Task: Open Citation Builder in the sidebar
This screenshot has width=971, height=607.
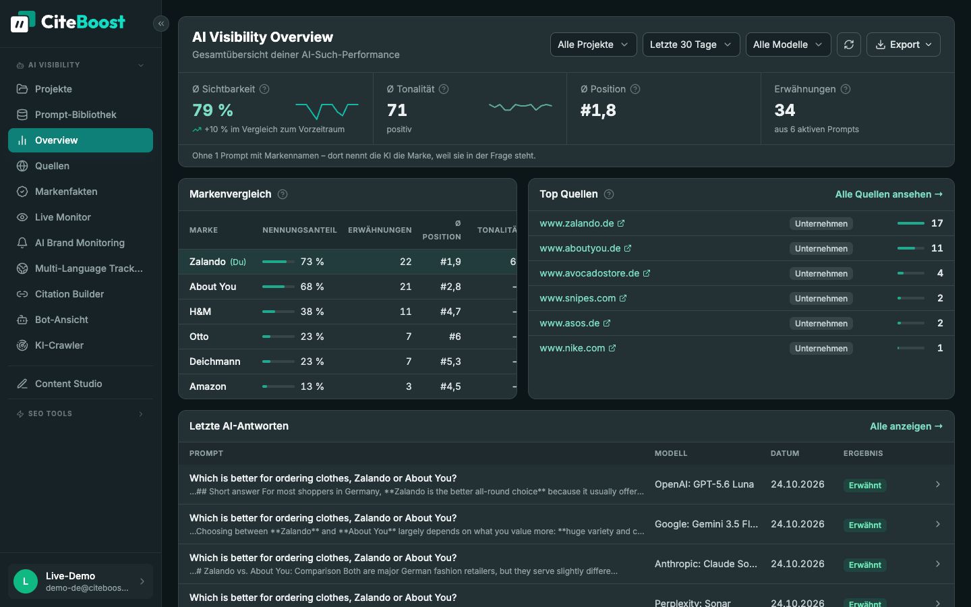Action: click(x=80, y=294)
